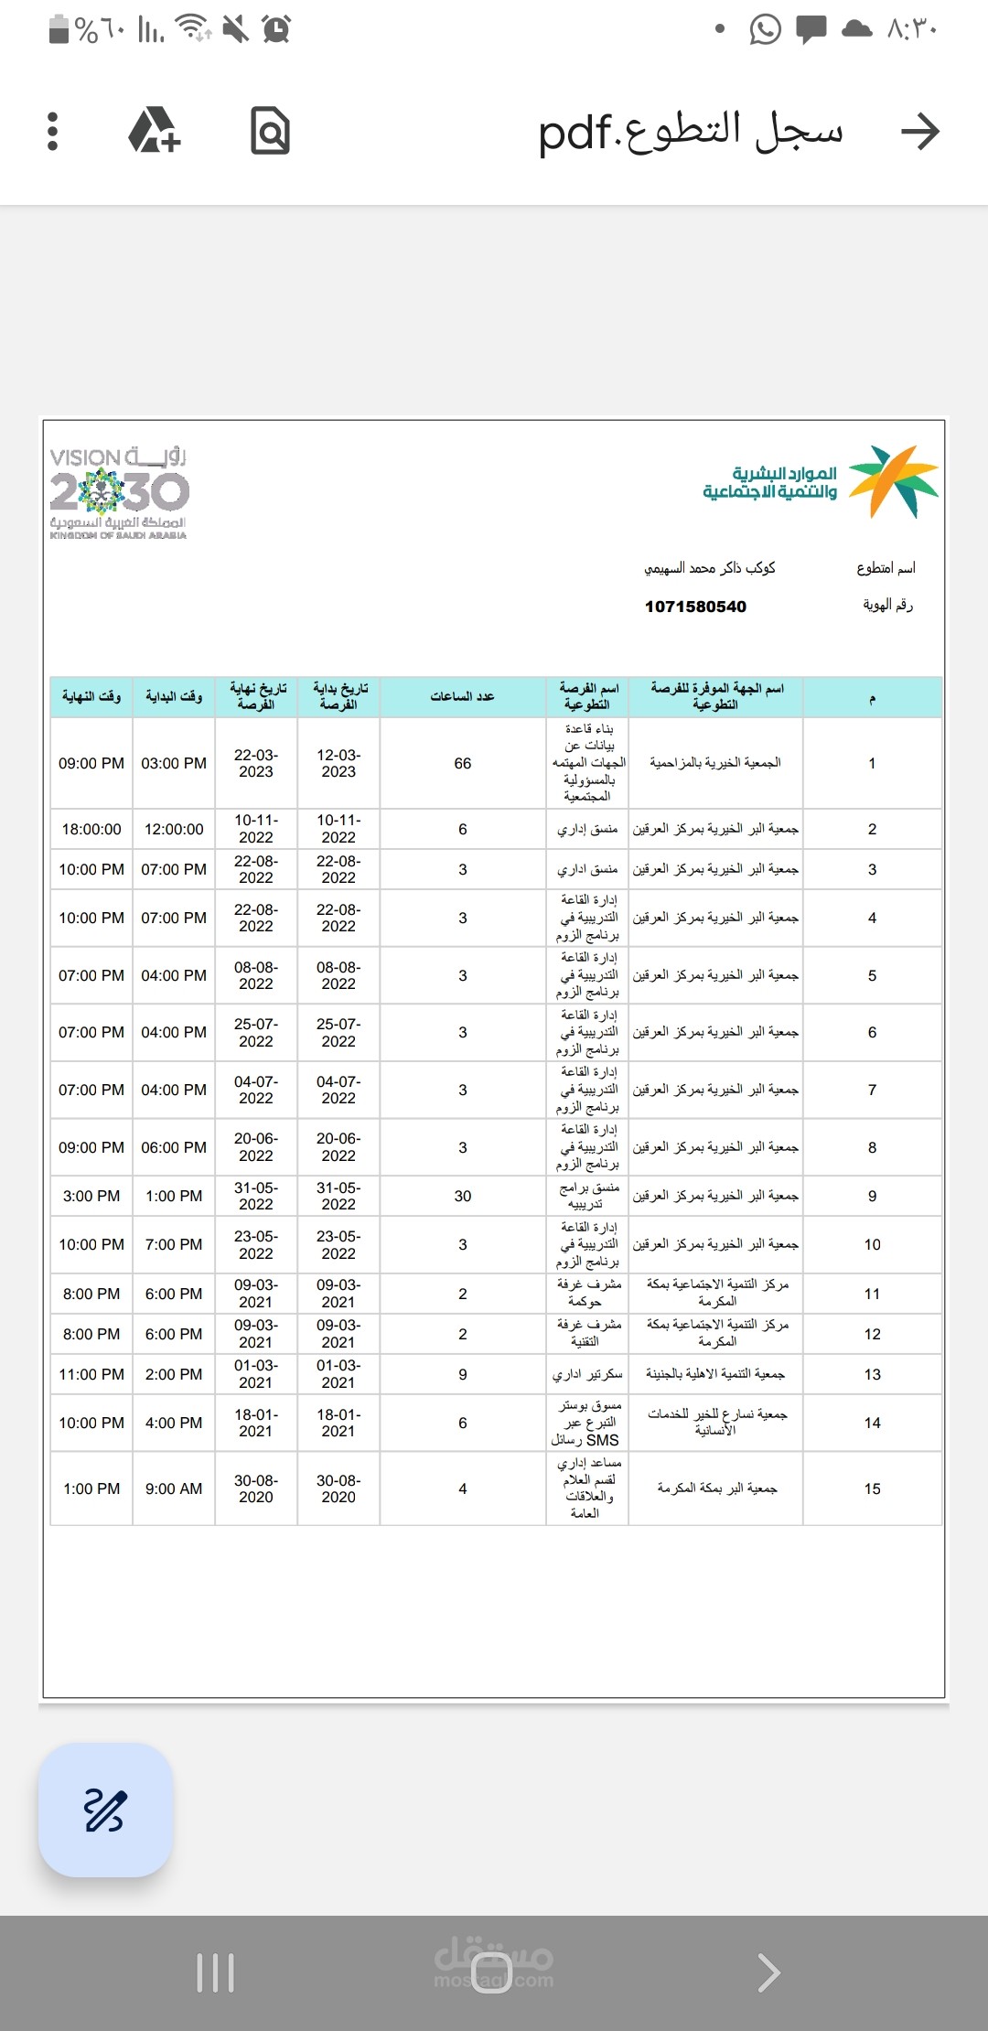Open the three-dot overflow menu
Viewport: 988px width, 2031px height.
tap(52, 132)
